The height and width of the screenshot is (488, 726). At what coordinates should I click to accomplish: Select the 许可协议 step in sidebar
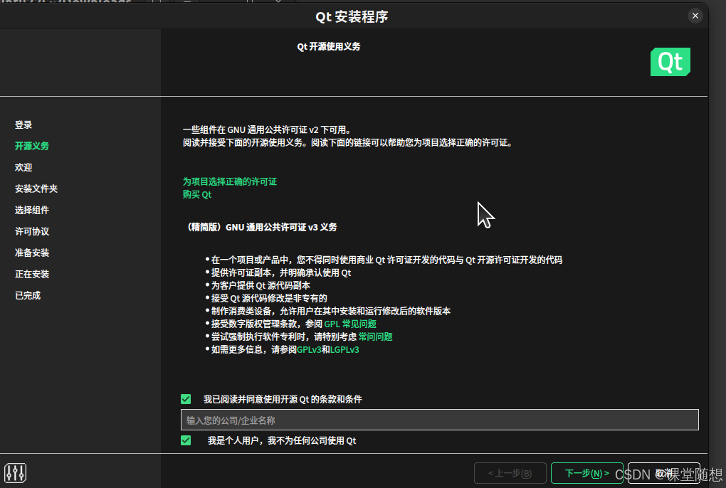tap(32, 231)
